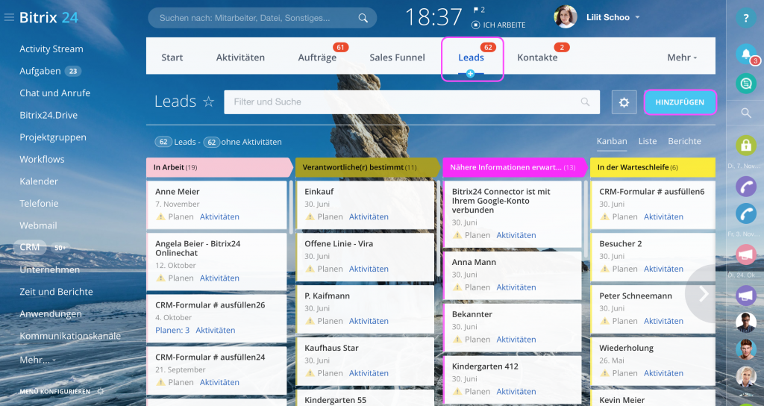Screen dimensions: 764x406
Task: Open the Angela Beier - Bitrix24 Onlinechat card
Action: pos(217,262)
